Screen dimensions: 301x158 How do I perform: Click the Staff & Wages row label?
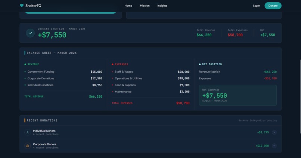[x=124, y=72]
